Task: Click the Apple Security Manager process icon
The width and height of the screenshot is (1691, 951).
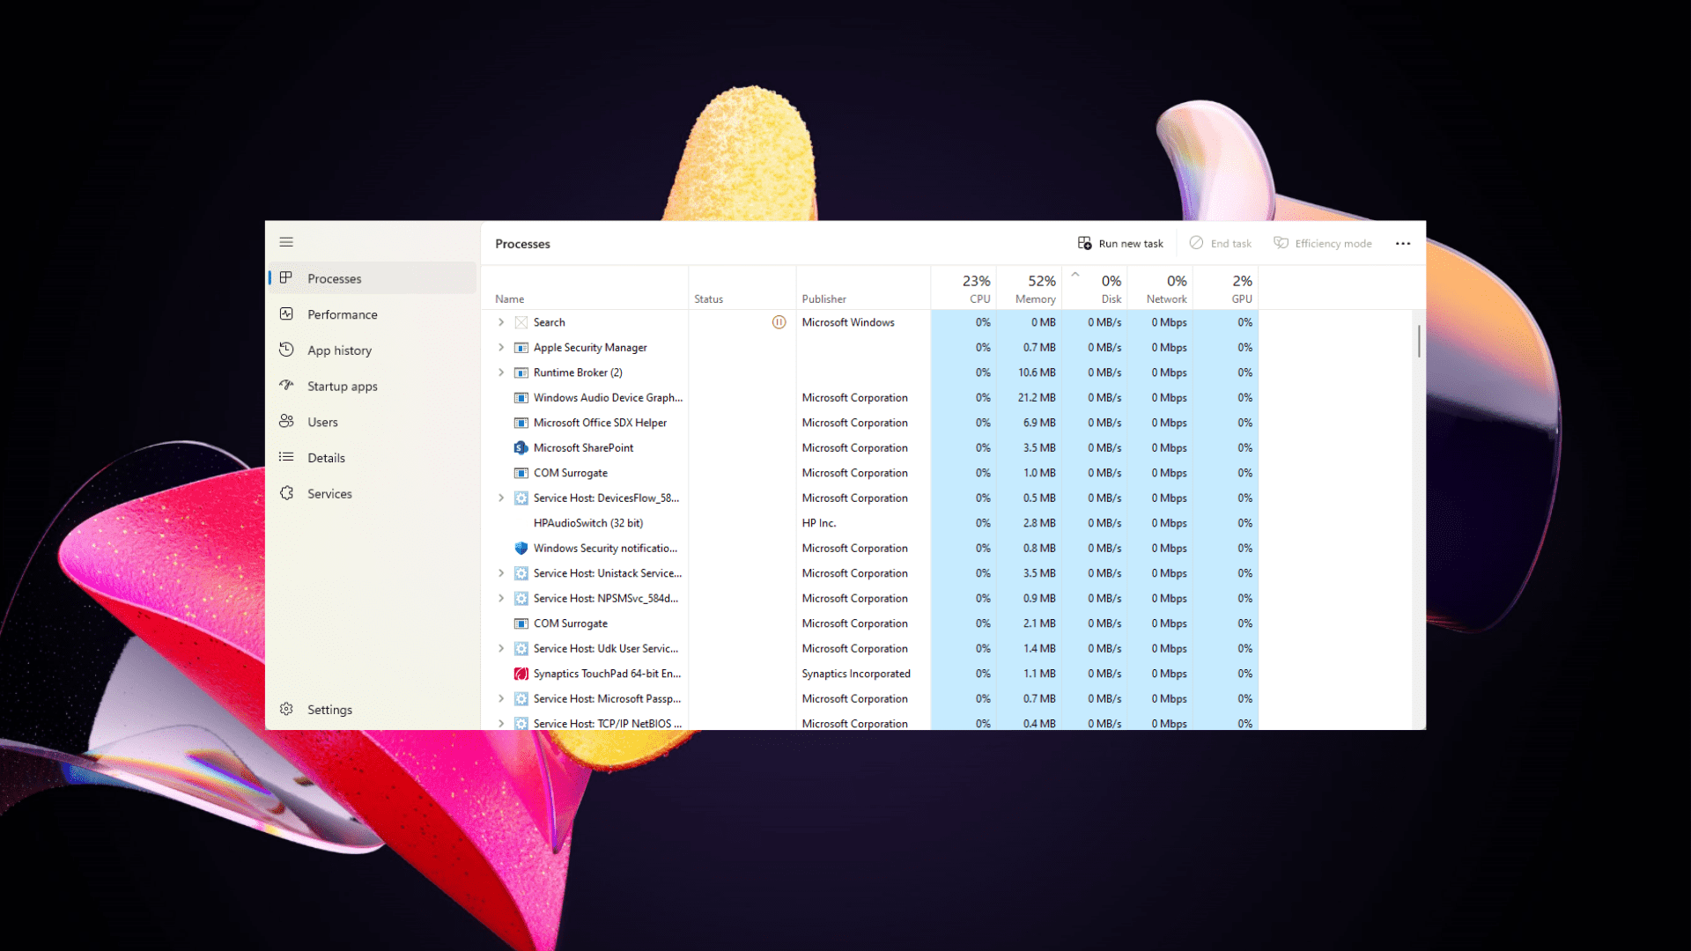Action: tap(521, 348)
